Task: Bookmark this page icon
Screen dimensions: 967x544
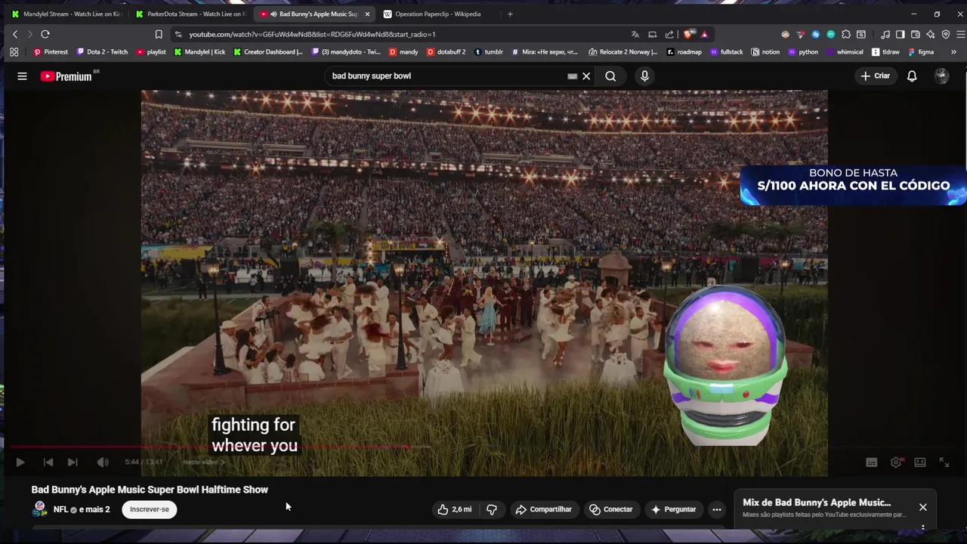Action: click(x=159, y=34)
